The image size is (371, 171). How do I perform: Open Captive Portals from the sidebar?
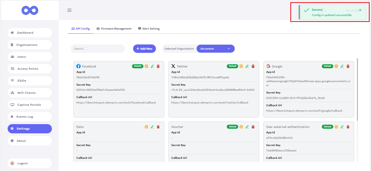tap(30, 105)
